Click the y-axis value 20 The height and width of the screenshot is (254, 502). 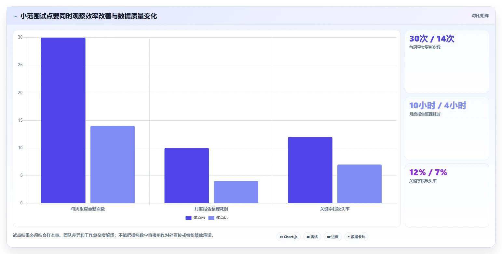point(20,93)
